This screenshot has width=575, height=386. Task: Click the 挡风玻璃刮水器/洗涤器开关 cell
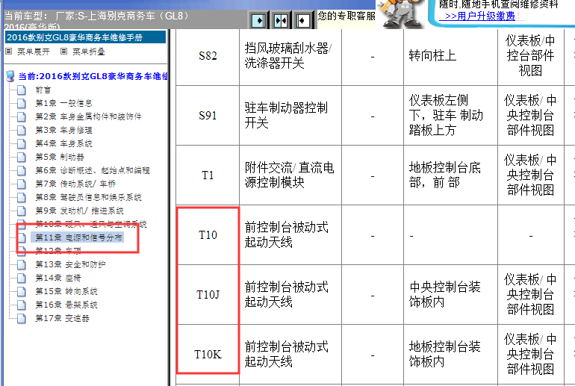point(290,56)
